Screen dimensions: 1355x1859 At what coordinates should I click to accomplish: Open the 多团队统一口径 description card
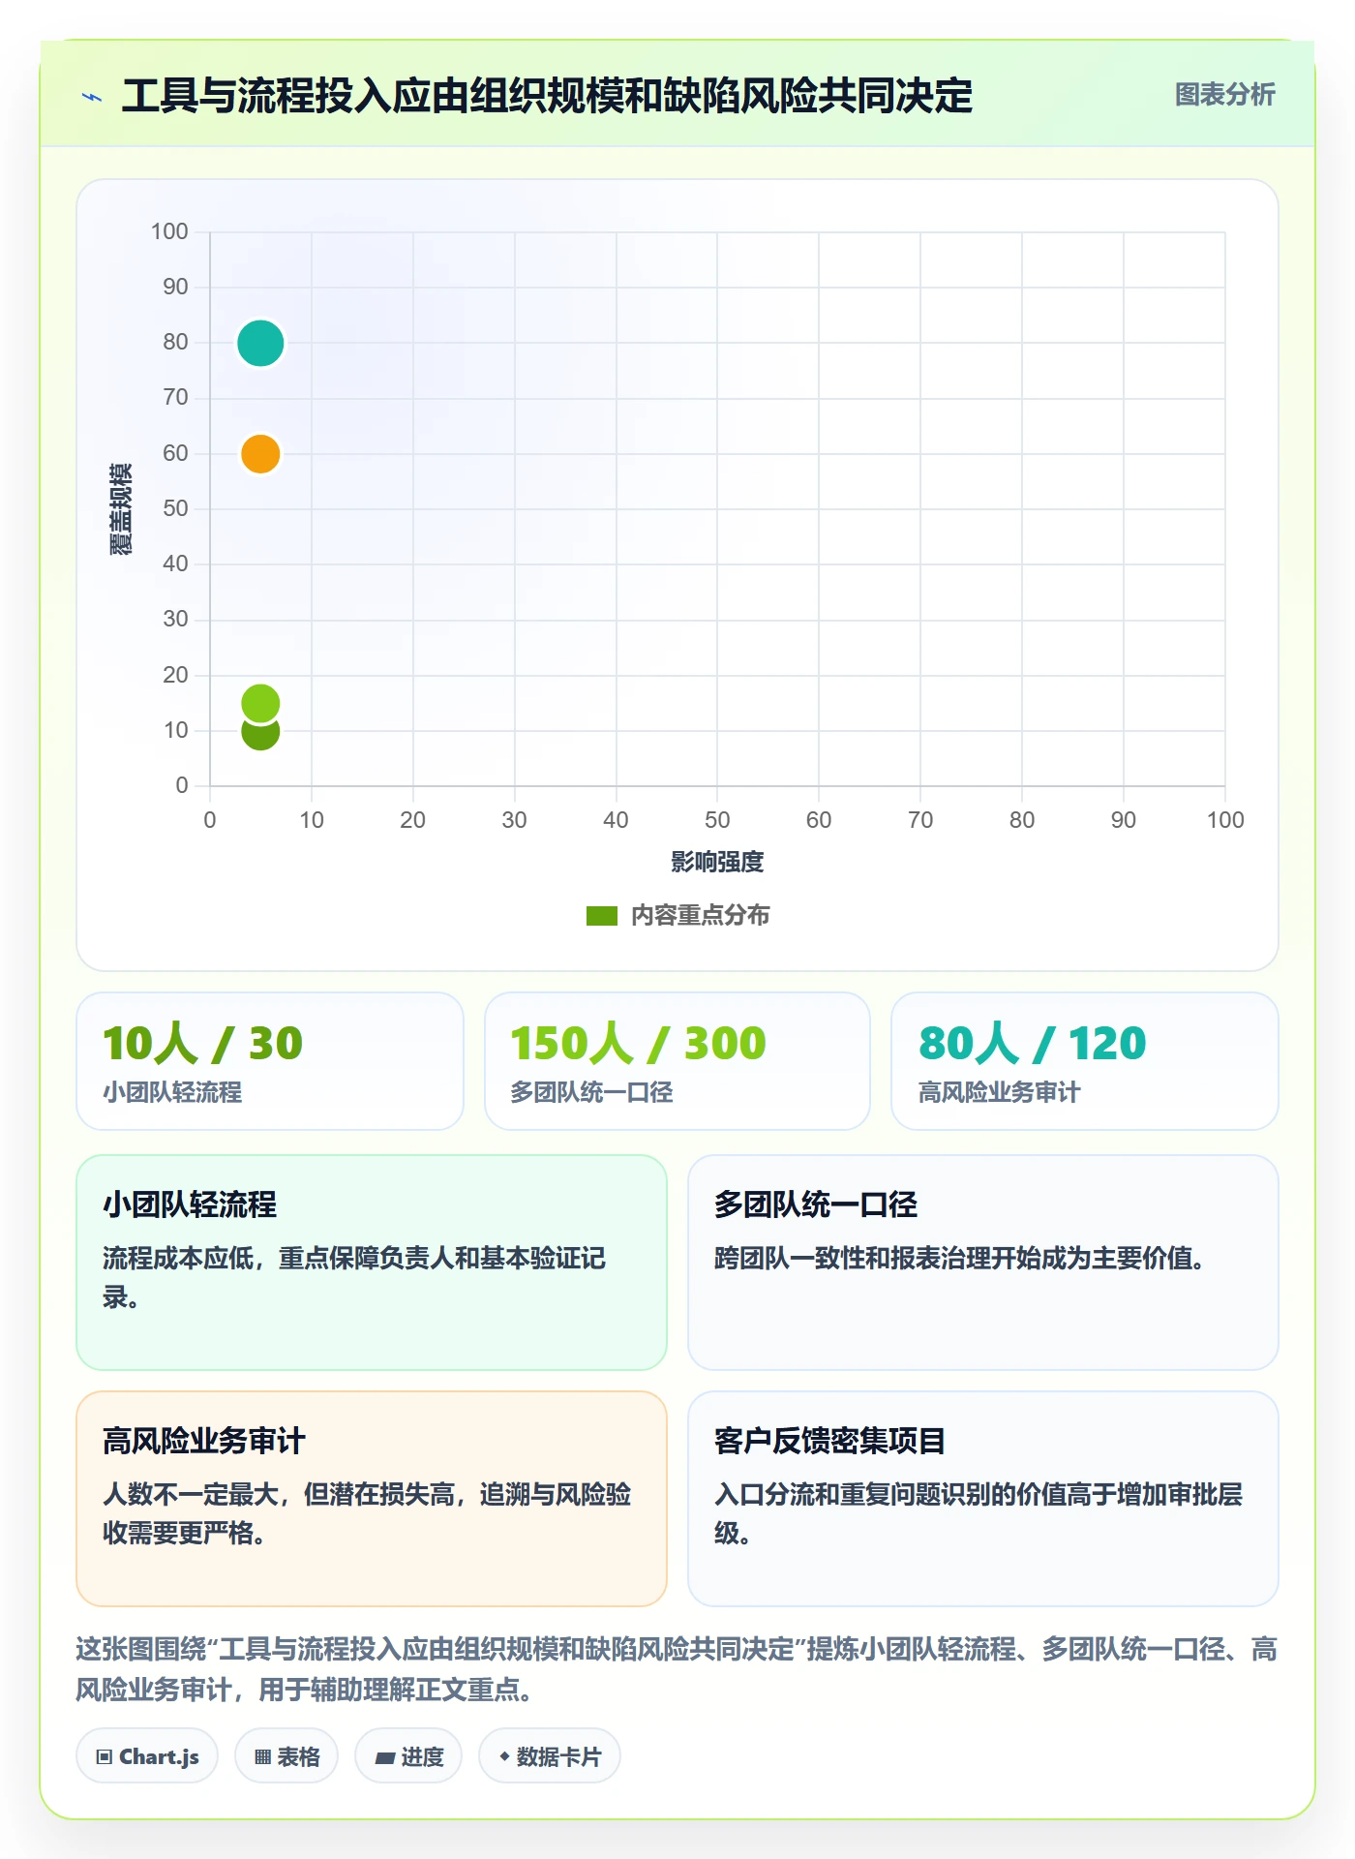point(983,1263)
